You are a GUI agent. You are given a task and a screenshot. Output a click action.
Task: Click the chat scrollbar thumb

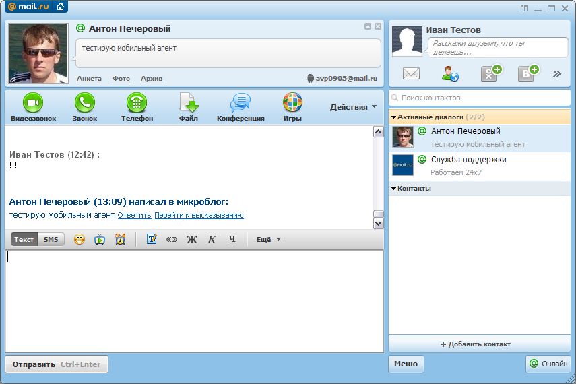pyautogui.click(x=379, y=214)
